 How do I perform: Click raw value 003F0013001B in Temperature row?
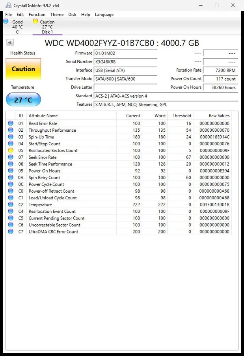coord(214,205)
